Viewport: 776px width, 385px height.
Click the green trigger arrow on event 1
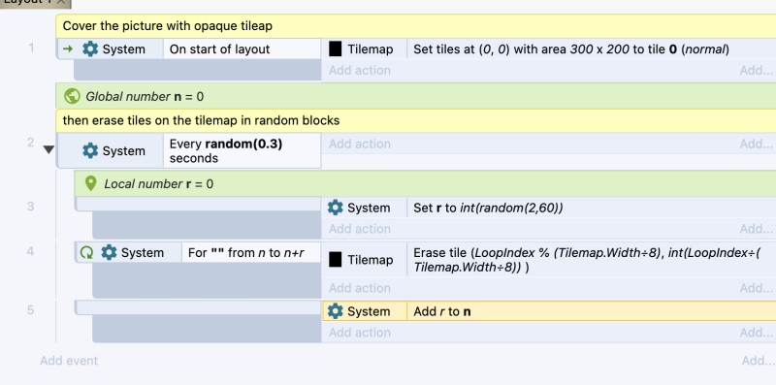click(x=68, y=49)
